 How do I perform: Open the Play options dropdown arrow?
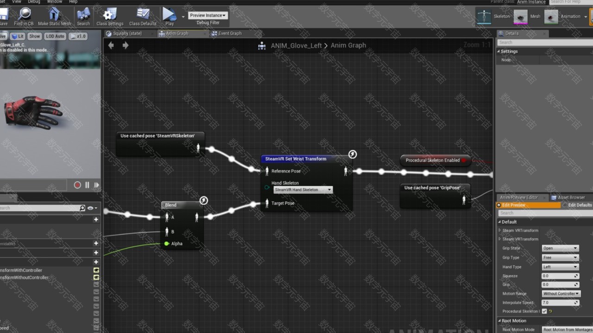(x=183, y=17)
